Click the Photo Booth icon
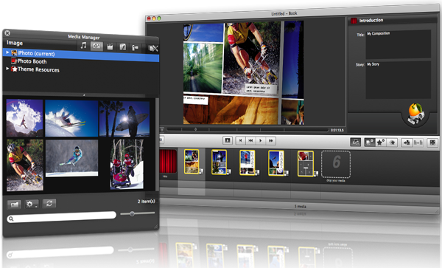Viewport: 442px width, 268px height. [x=14, y=61]
